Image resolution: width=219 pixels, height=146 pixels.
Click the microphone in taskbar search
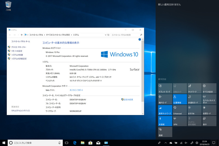(59, 143)
